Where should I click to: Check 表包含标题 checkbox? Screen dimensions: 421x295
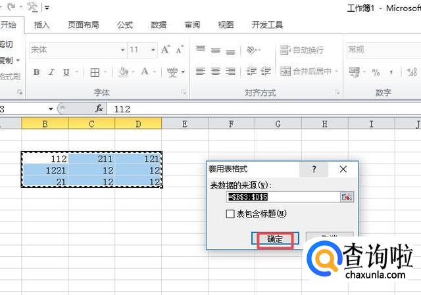click(230, 214)
